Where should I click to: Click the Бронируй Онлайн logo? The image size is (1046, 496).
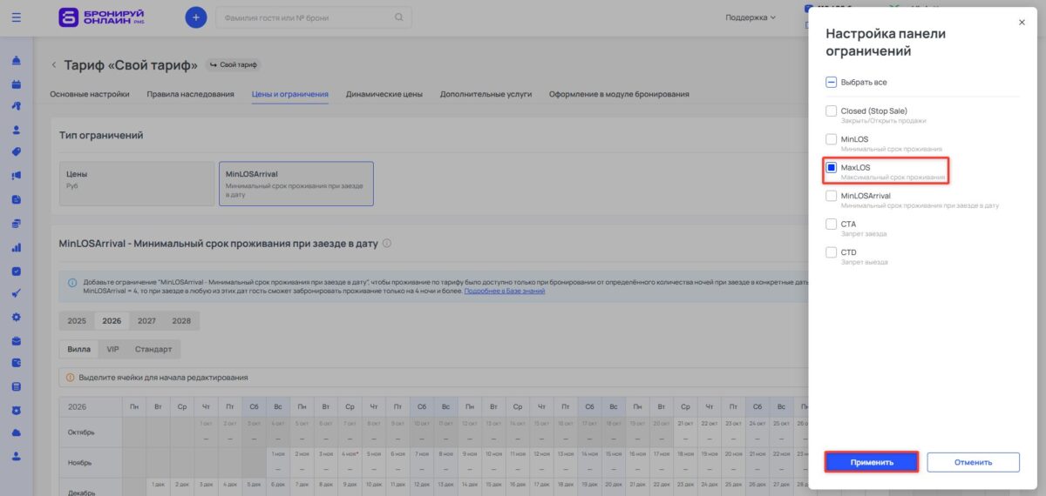(101, 17)
